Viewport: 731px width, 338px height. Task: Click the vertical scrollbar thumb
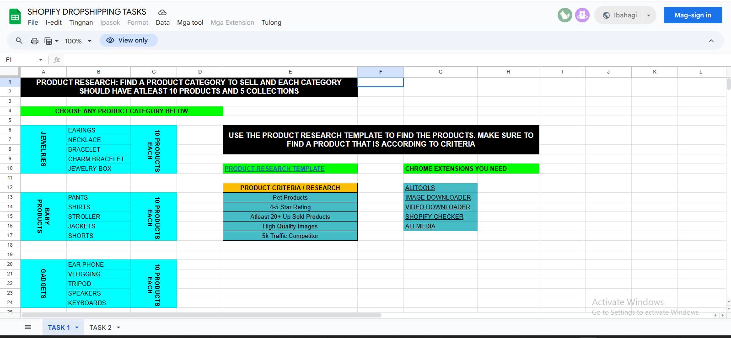click(729, 84)
